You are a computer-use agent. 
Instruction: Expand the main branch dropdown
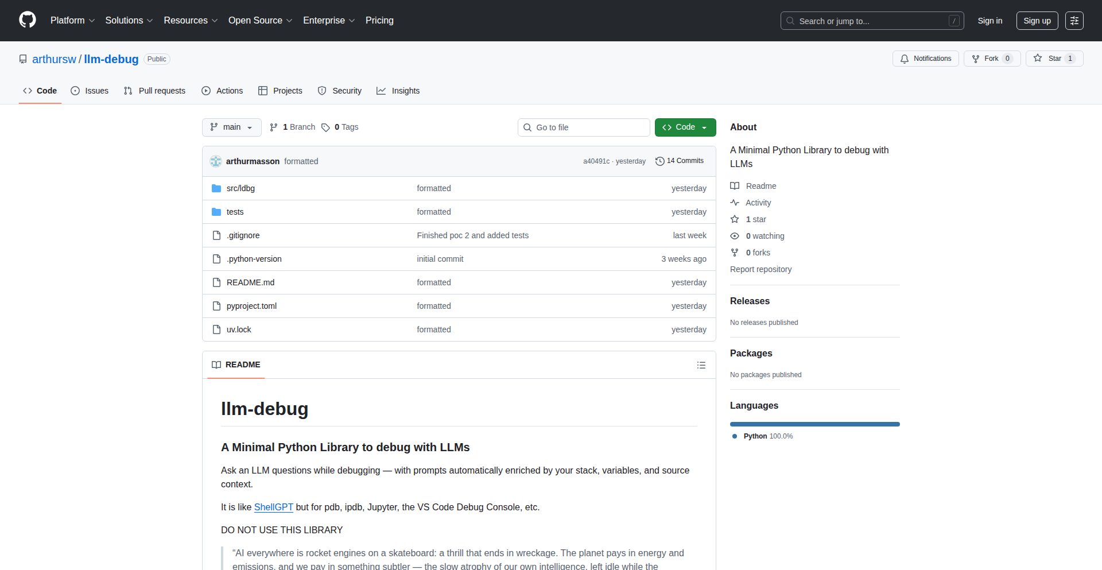[x=231, y=127]
